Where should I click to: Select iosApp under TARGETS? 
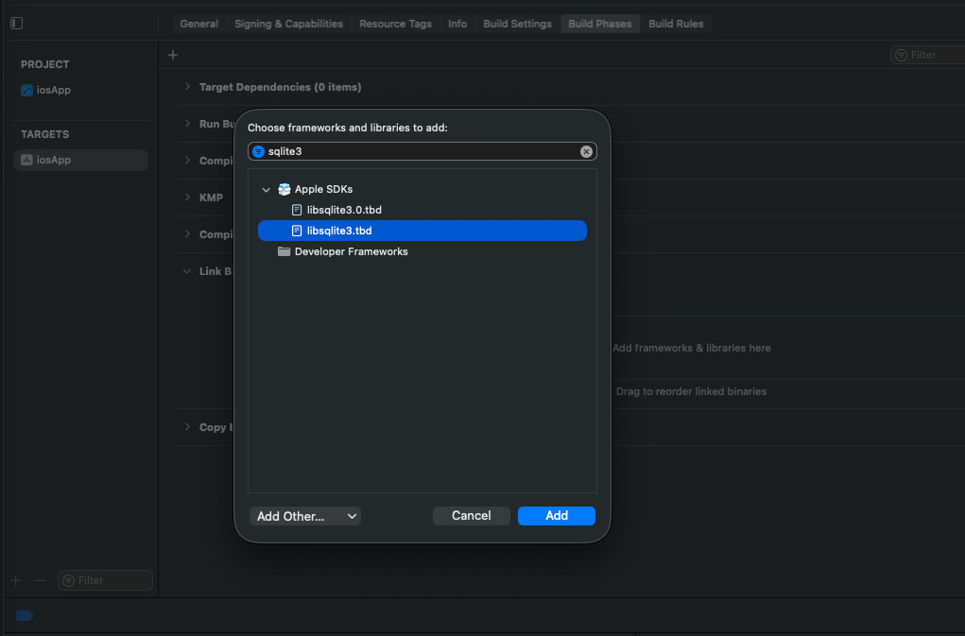pyautogui.click(x=80, y=160)
